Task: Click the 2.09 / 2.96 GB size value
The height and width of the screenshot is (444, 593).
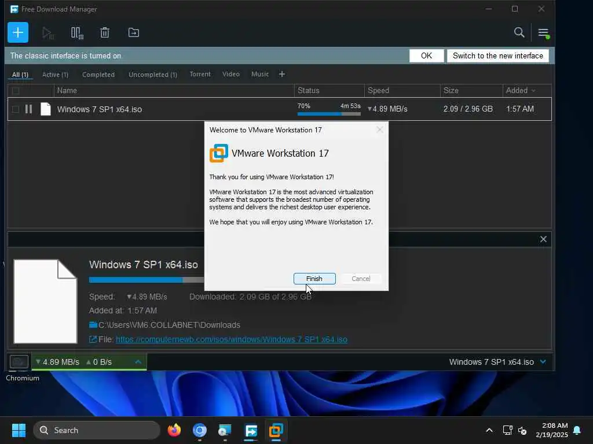Action: (468, 109)
